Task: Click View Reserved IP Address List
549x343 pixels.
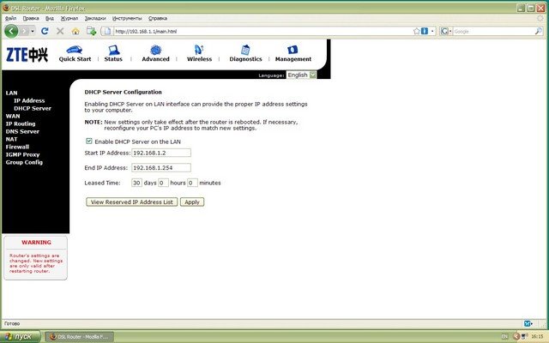Action: click(132, 202)
